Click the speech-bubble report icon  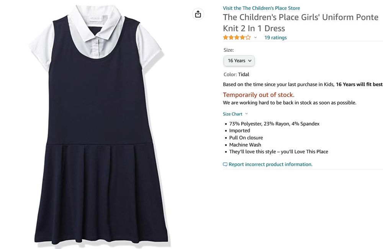point(225,164)
